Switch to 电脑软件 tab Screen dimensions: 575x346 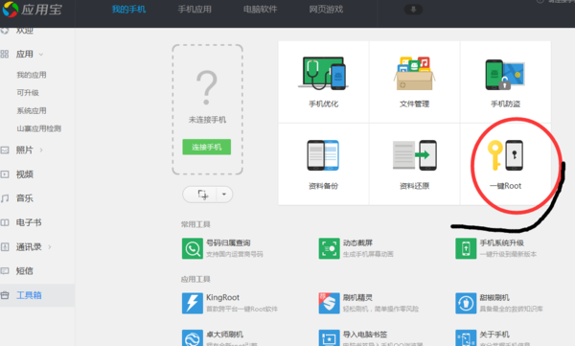[x=261, y=10]
